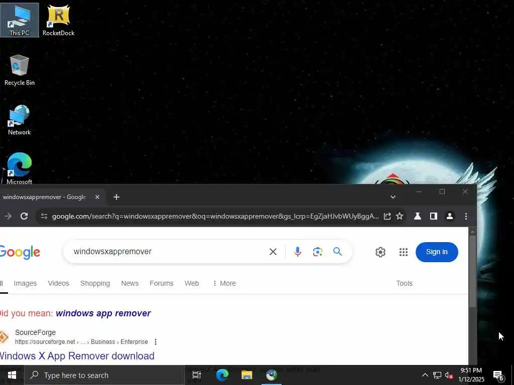Click the page vertical scrollbar thumb
514x385 pixels.
pos(472,271)
